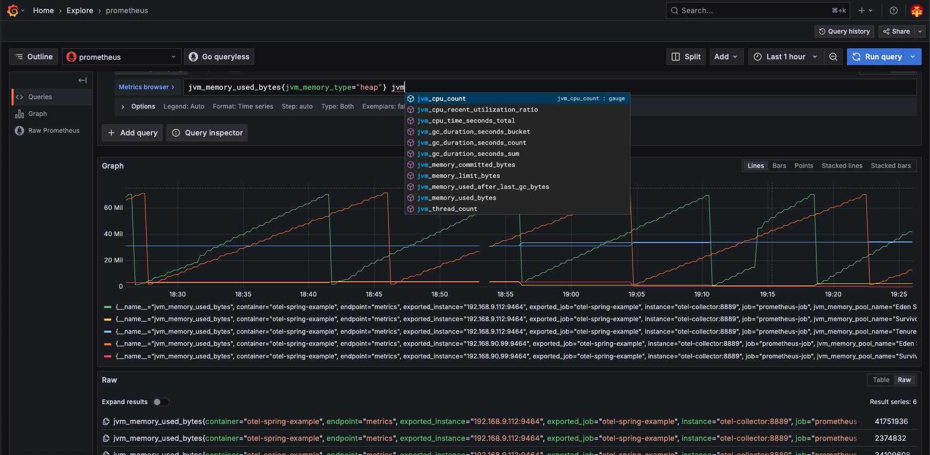Choose jvm_memory_used_after_last_gc_bytes suggestion
This screenshot has width=930, height=455.
tap(518, 187)
